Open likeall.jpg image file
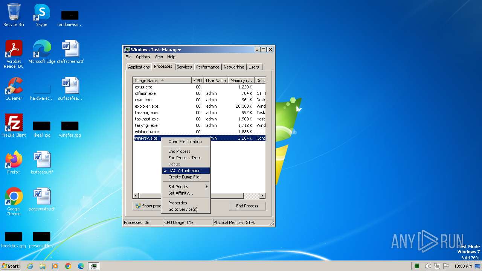This screenshot has width=482, height=271. pyautogui.click(x=42, y=128)
